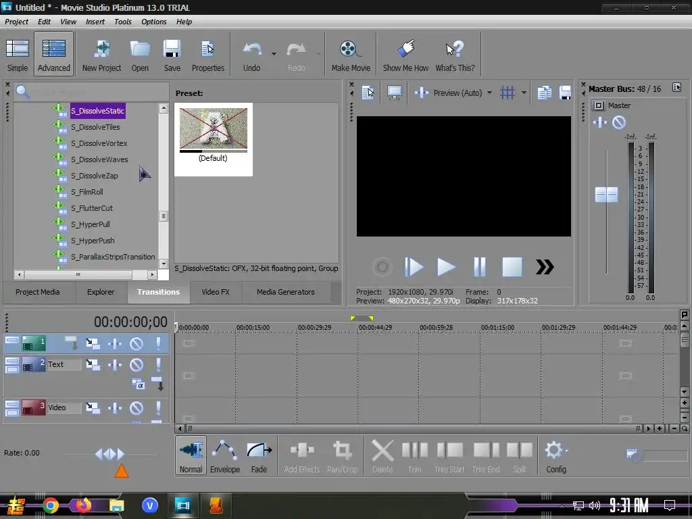Image resolution: width=692 pixels, height=519 pixels.
Task: Open project Properties
Action: coord(208,55)
